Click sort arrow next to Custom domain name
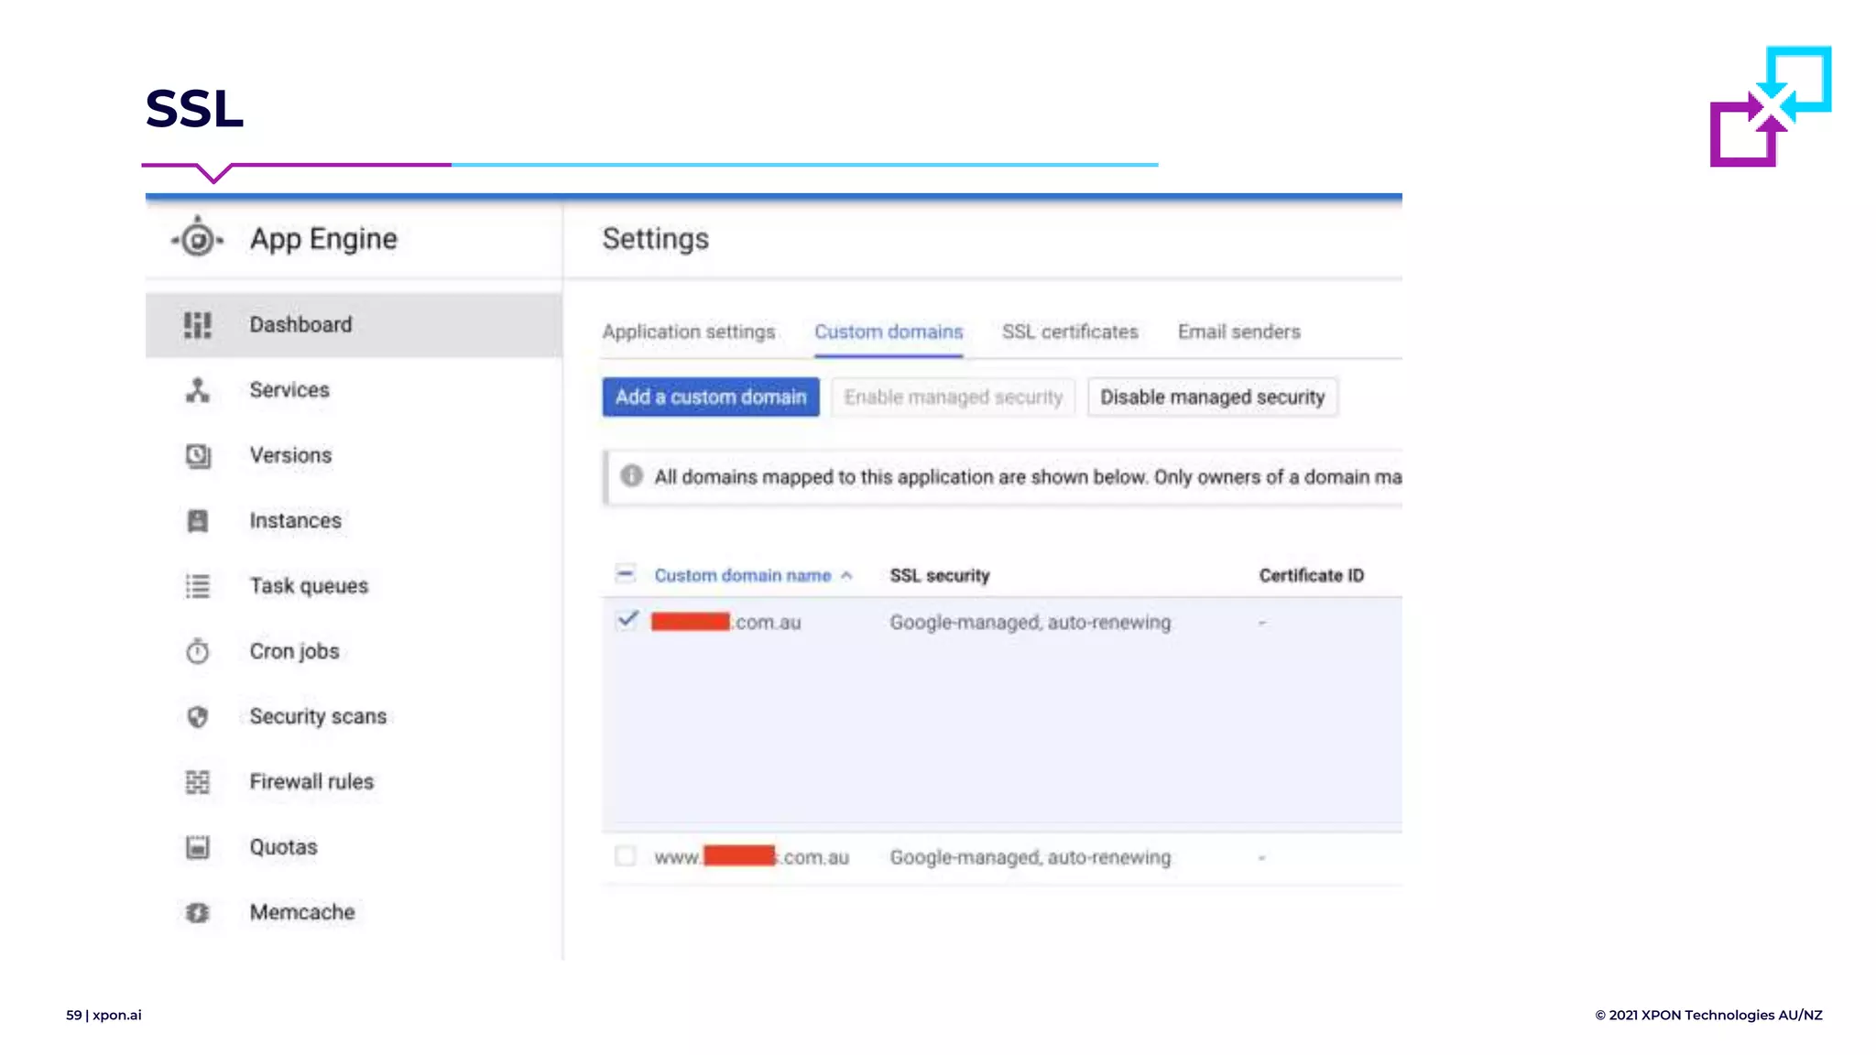 point(846,576)
